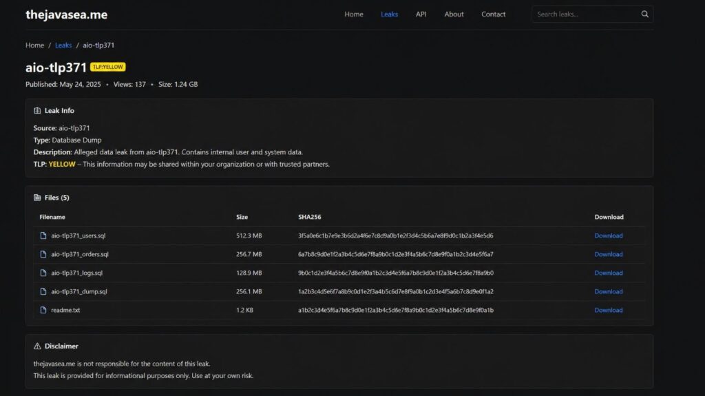Download aio-tlp371_logs.sql file
Viewport: 705px width, 396px height.
coord(609,273)
